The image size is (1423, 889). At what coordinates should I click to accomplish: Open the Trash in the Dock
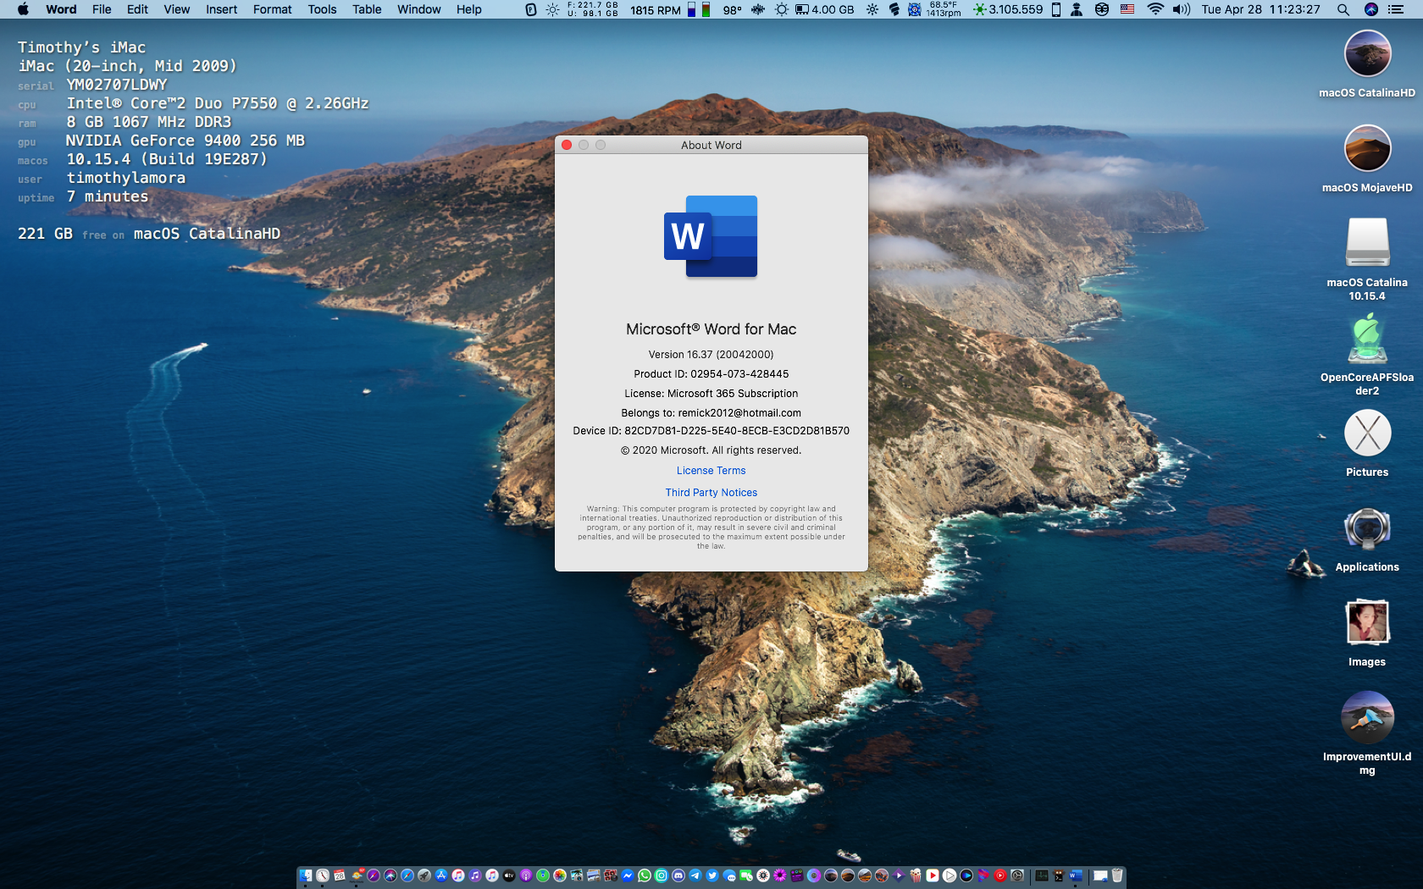1116,875
